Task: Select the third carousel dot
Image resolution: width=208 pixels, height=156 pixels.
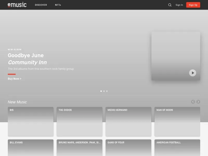Action: click(107, 91)
